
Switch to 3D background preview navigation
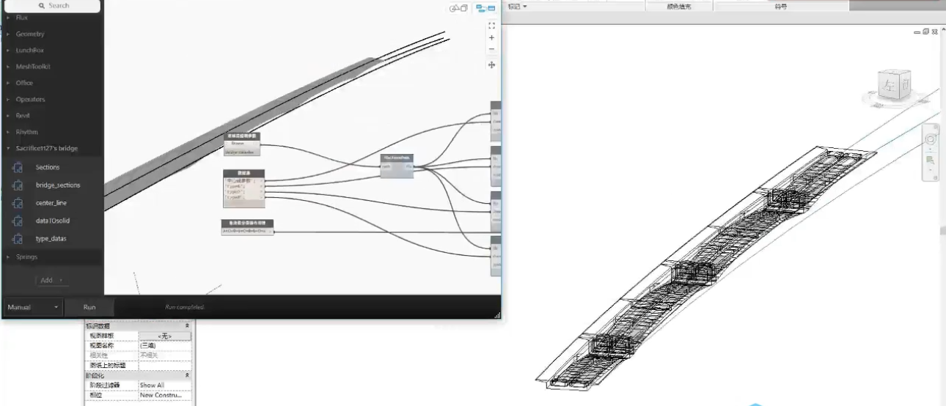(459, 8)
